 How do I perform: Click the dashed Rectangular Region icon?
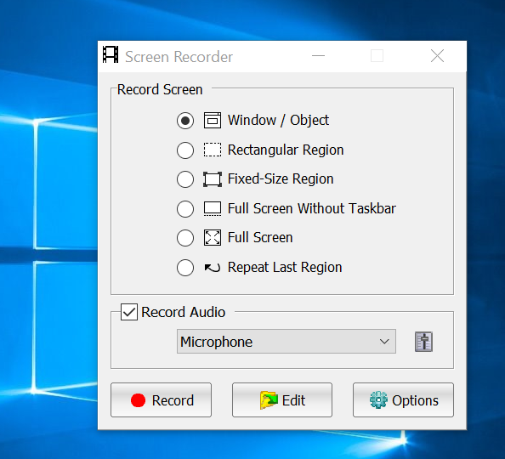pyautogui.click(x=213, y=150)
